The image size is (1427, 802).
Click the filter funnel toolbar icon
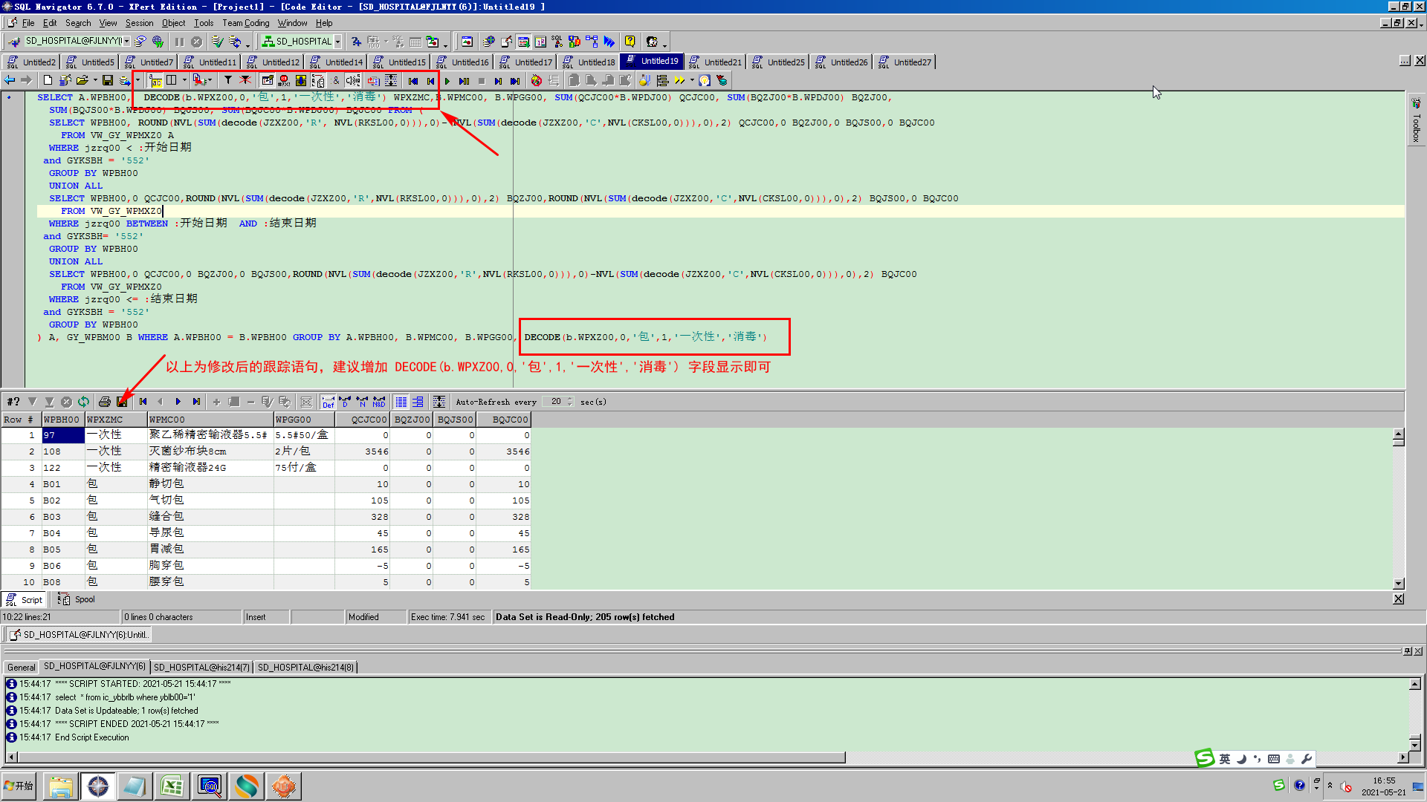228,80
